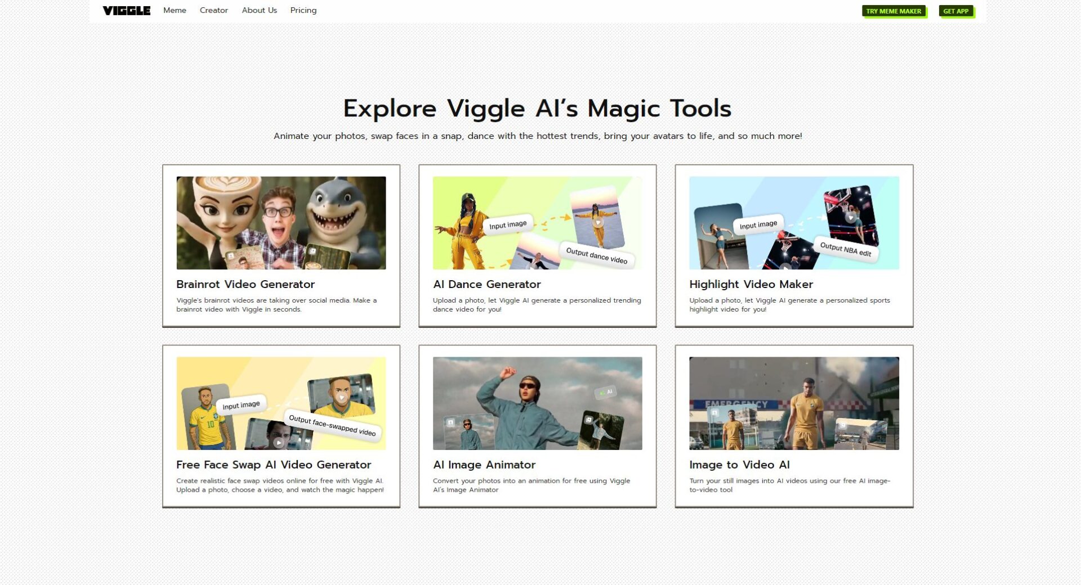Click 'Output face-swapped video' label badge
This screenshot has width=1081, height=585.
tap(332, 425)
